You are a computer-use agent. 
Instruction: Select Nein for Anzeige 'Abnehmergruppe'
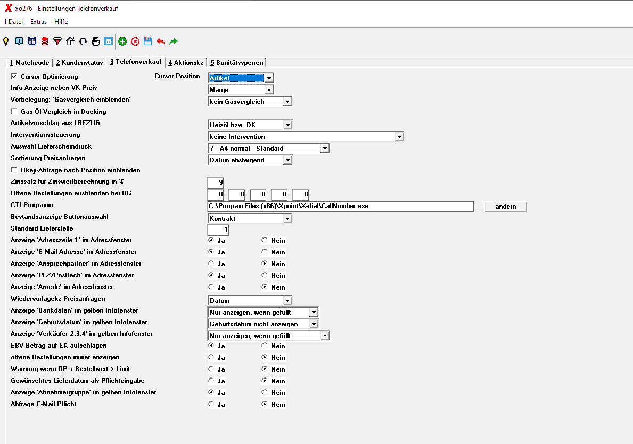pos(265,392)
